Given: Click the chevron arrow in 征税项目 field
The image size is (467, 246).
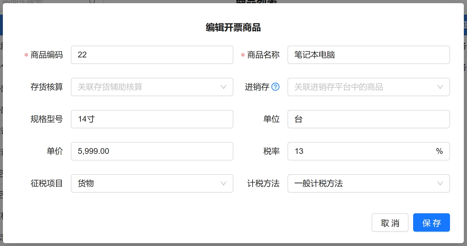Looking at the screenshot, I should click(x=223, y=183).
